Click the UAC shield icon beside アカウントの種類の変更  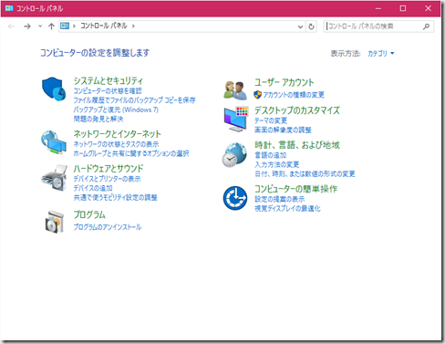click(x=258, y=95)
